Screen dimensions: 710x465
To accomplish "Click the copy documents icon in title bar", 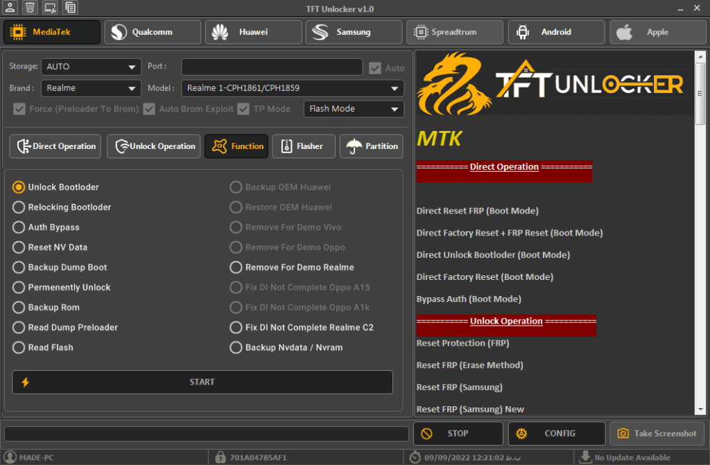I will click(70, 8).
